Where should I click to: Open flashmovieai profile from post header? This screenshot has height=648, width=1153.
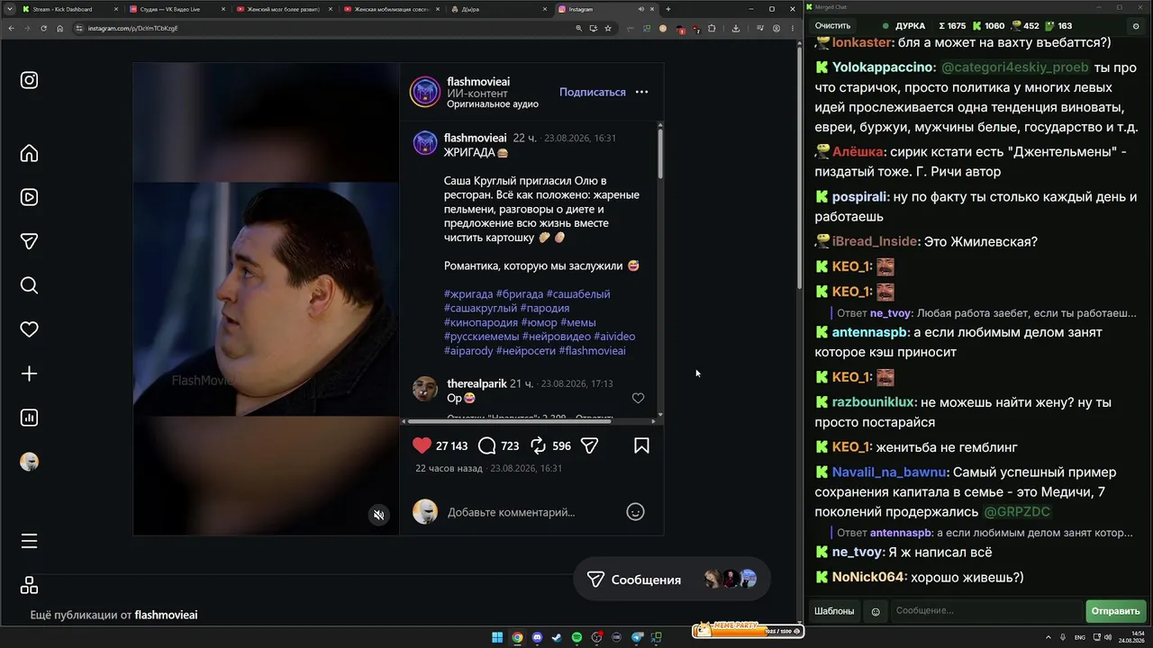tap(478, 82)
